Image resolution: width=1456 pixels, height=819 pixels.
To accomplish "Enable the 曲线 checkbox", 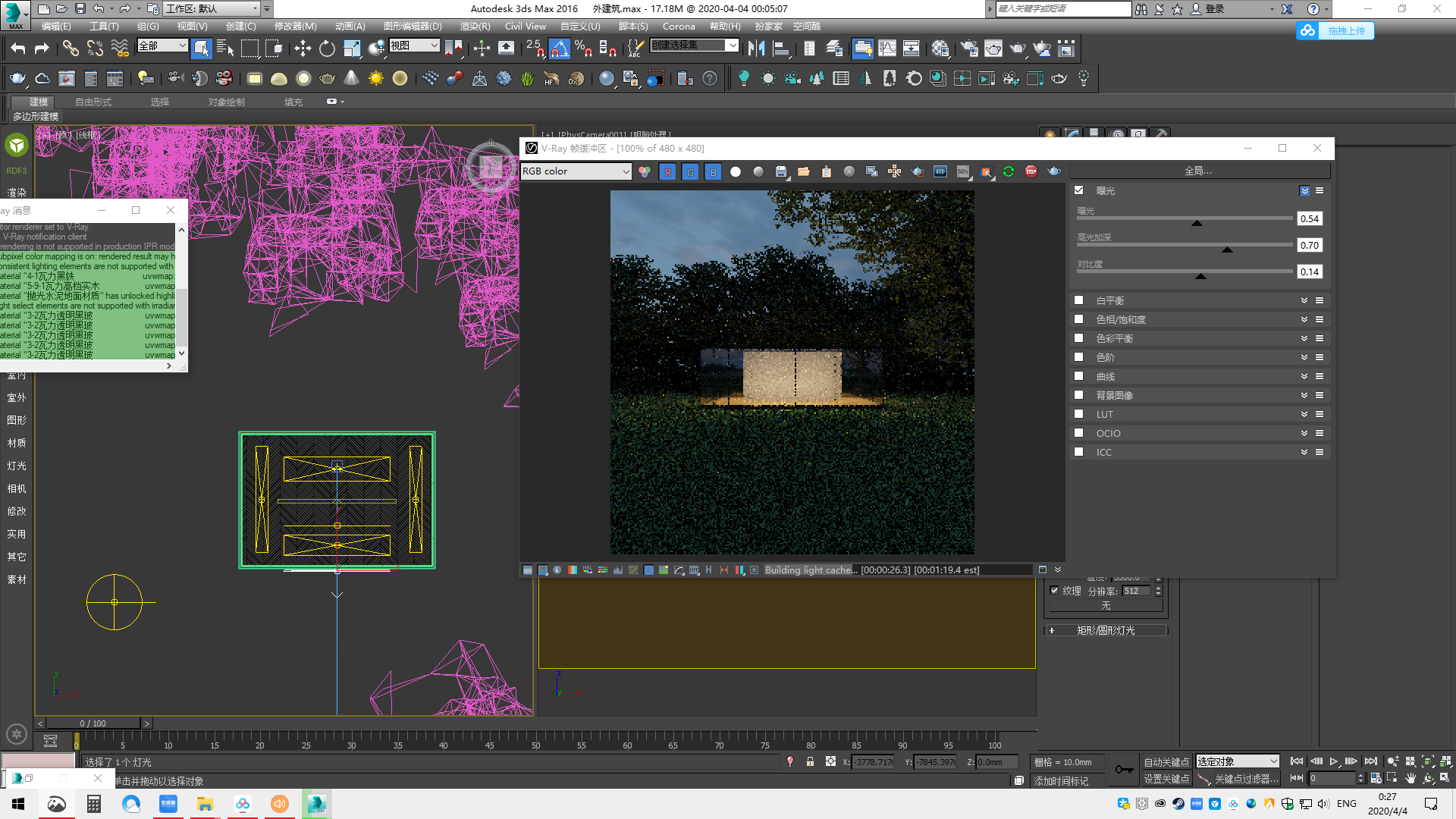I will coord(1079,376).
